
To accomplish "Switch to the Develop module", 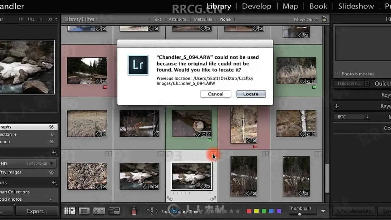I will 257,6.
